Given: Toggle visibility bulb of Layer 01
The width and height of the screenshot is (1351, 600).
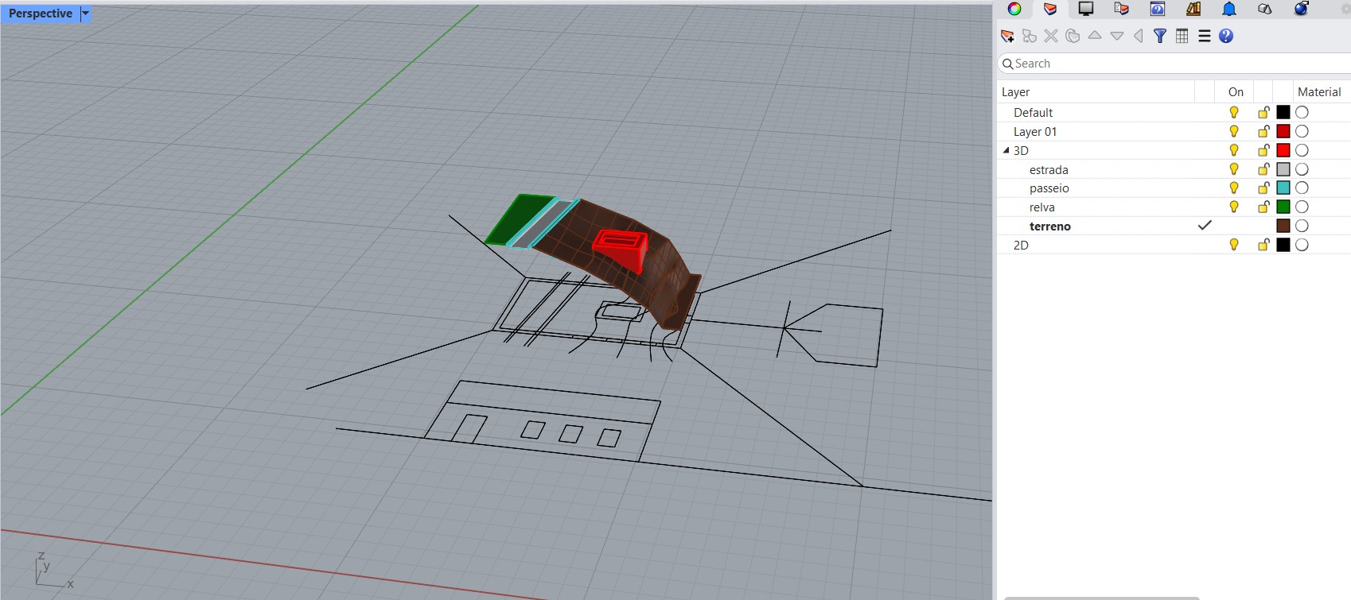Looking at the screenshot, I should tap(1234, 131).
